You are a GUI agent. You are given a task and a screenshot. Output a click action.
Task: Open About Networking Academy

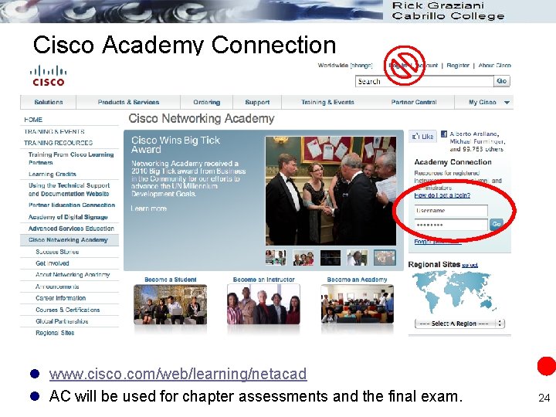(73, 275)
